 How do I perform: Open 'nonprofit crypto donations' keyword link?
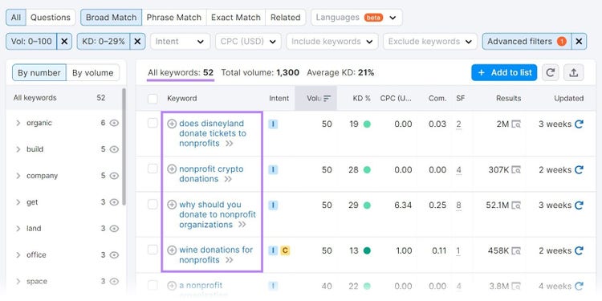point(211,174)
